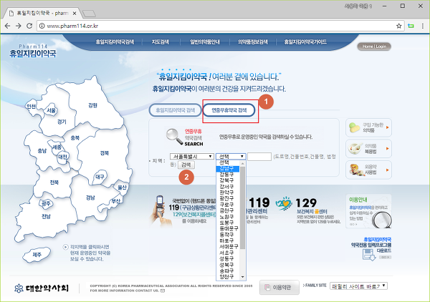The width and height of the screenshot is (430, 302).
Task: Choose 강남구 from the district list
Action: (228, 169)
